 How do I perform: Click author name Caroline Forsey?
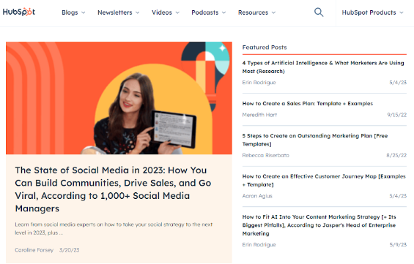pos(34,250)
